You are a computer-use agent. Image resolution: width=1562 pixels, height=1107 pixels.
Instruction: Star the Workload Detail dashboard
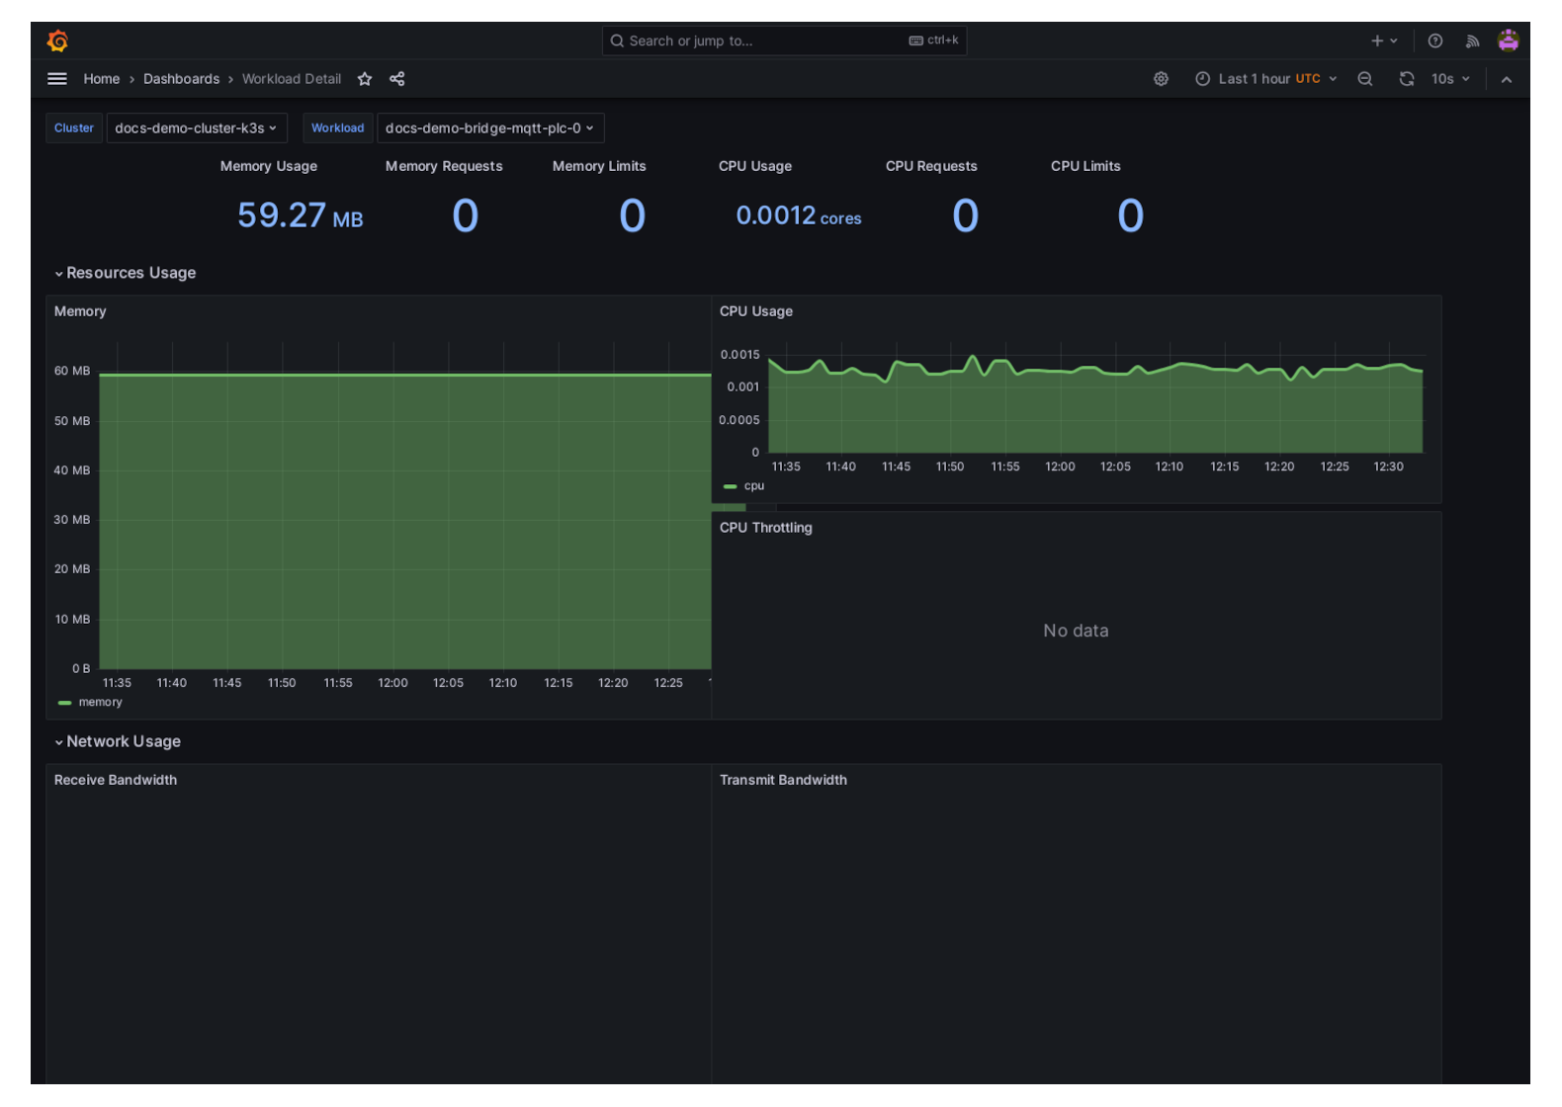(x=365, y=79)
